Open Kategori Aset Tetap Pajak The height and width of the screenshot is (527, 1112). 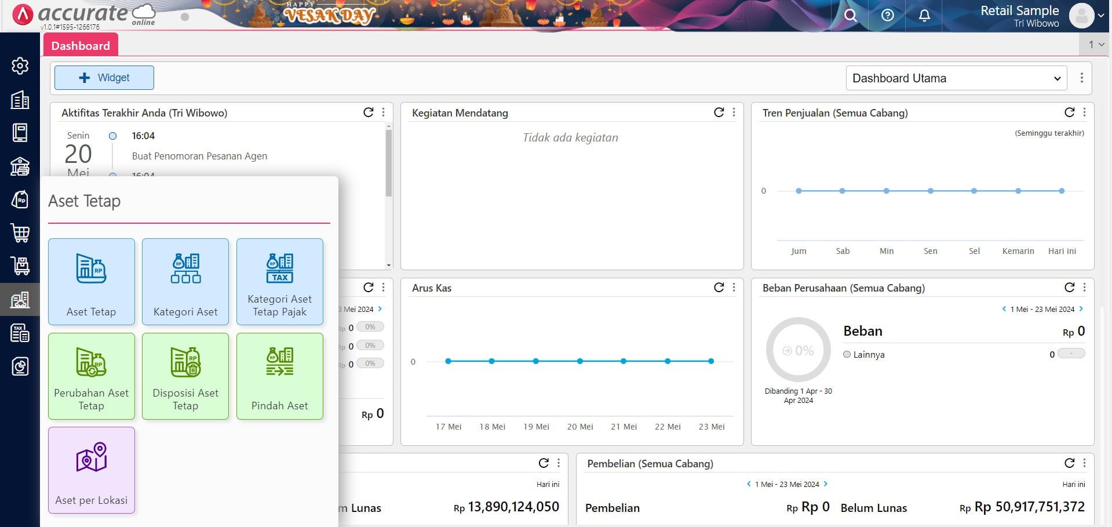(x=279, y=282)
